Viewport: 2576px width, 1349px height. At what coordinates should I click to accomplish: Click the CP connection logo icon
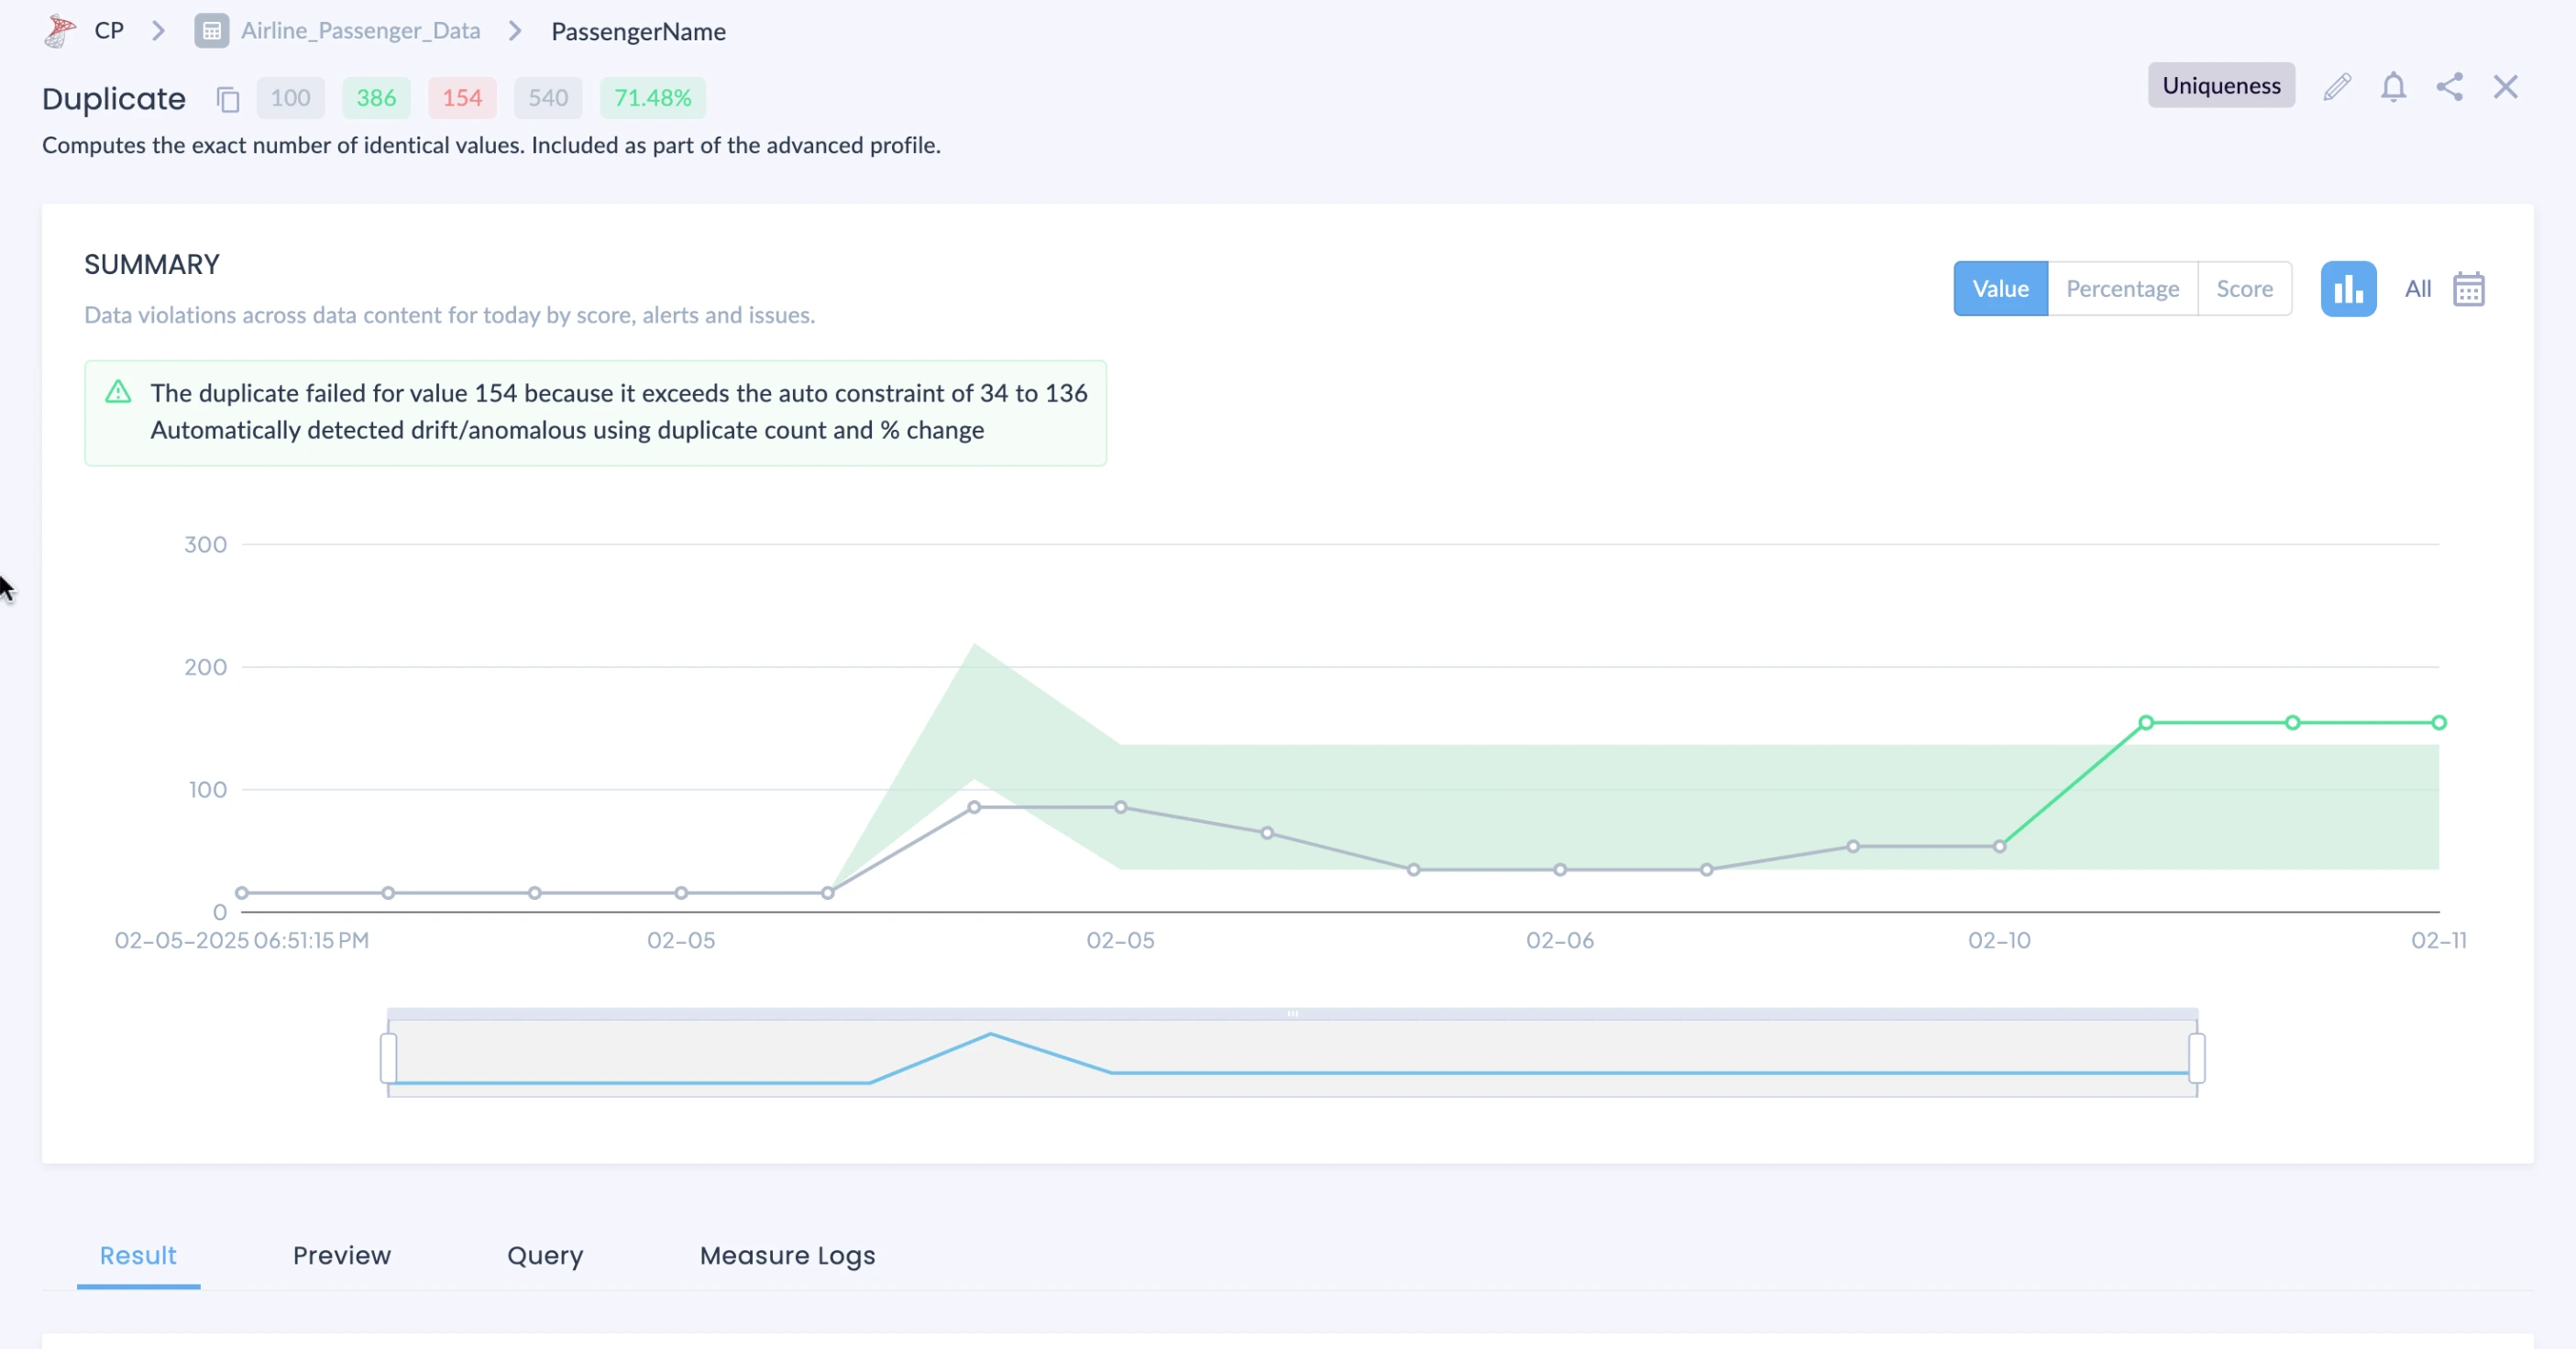[x=60, y=31]
